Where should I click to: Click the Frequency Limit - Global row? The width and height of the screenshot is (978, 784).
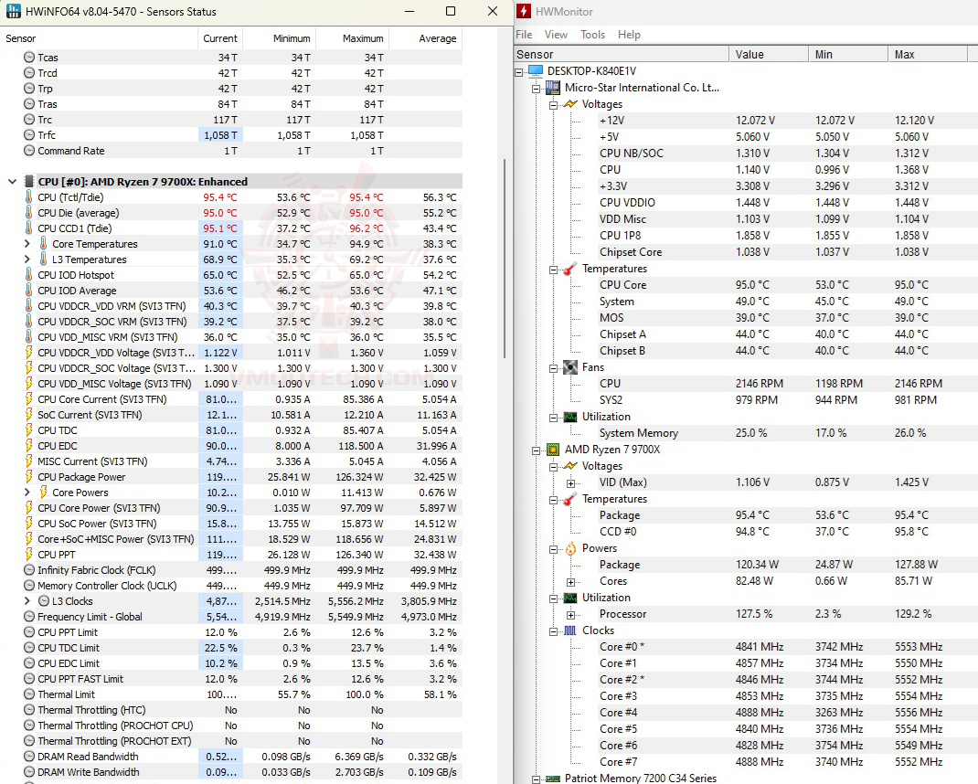click(x=231, y=616)
